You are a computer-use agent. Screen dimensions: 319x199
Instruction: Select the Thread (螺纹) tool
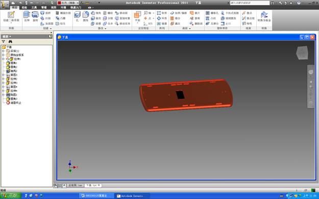tap(108, 13)
